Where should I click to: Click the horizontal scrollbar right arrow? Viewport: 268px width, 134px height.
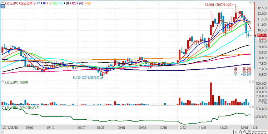pos(236,132)
